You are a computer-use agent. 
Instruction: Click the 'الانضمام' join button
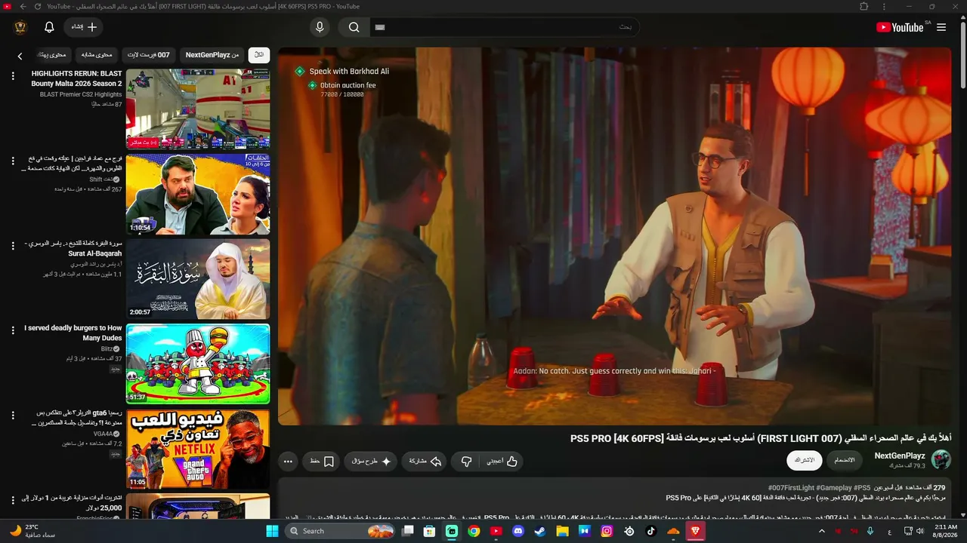845,460
